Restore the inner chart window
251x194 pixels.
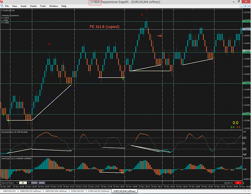[x=245, y=6]
